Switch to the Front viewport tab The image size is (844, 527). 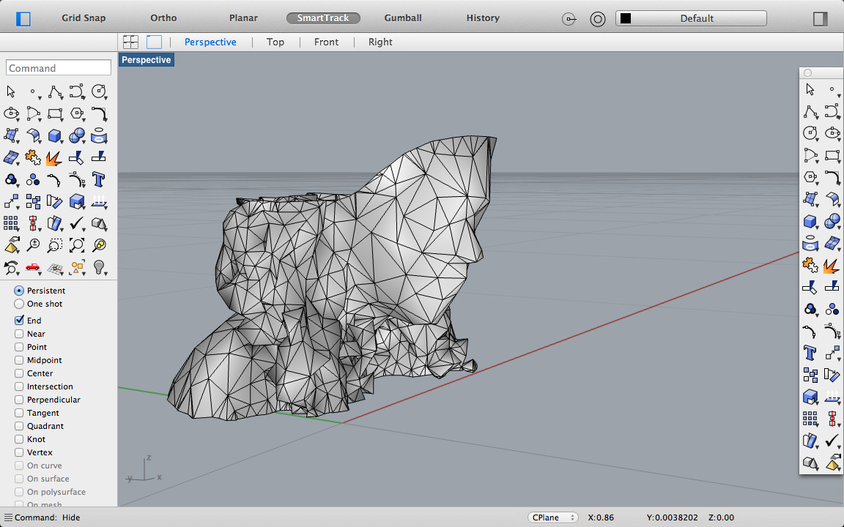[x=326, y=42]
